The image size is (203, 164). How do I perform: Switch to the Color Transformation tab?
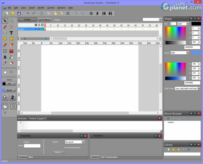[109, 157]
